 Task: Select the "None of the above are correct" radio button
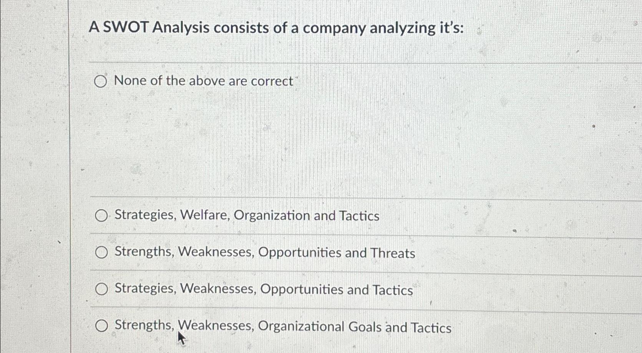point(101,81)
